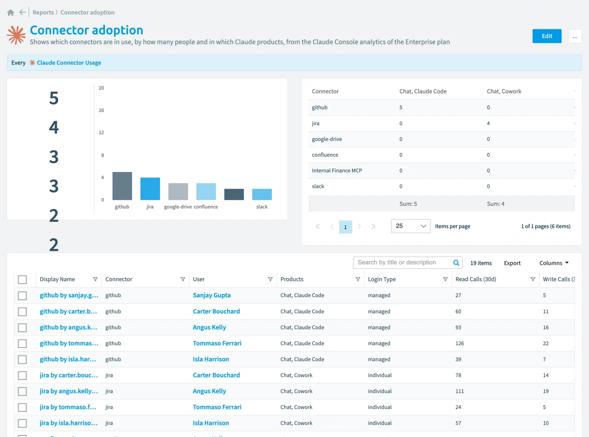
Task: Click the back arrow icon
Action: pos(22,12)
